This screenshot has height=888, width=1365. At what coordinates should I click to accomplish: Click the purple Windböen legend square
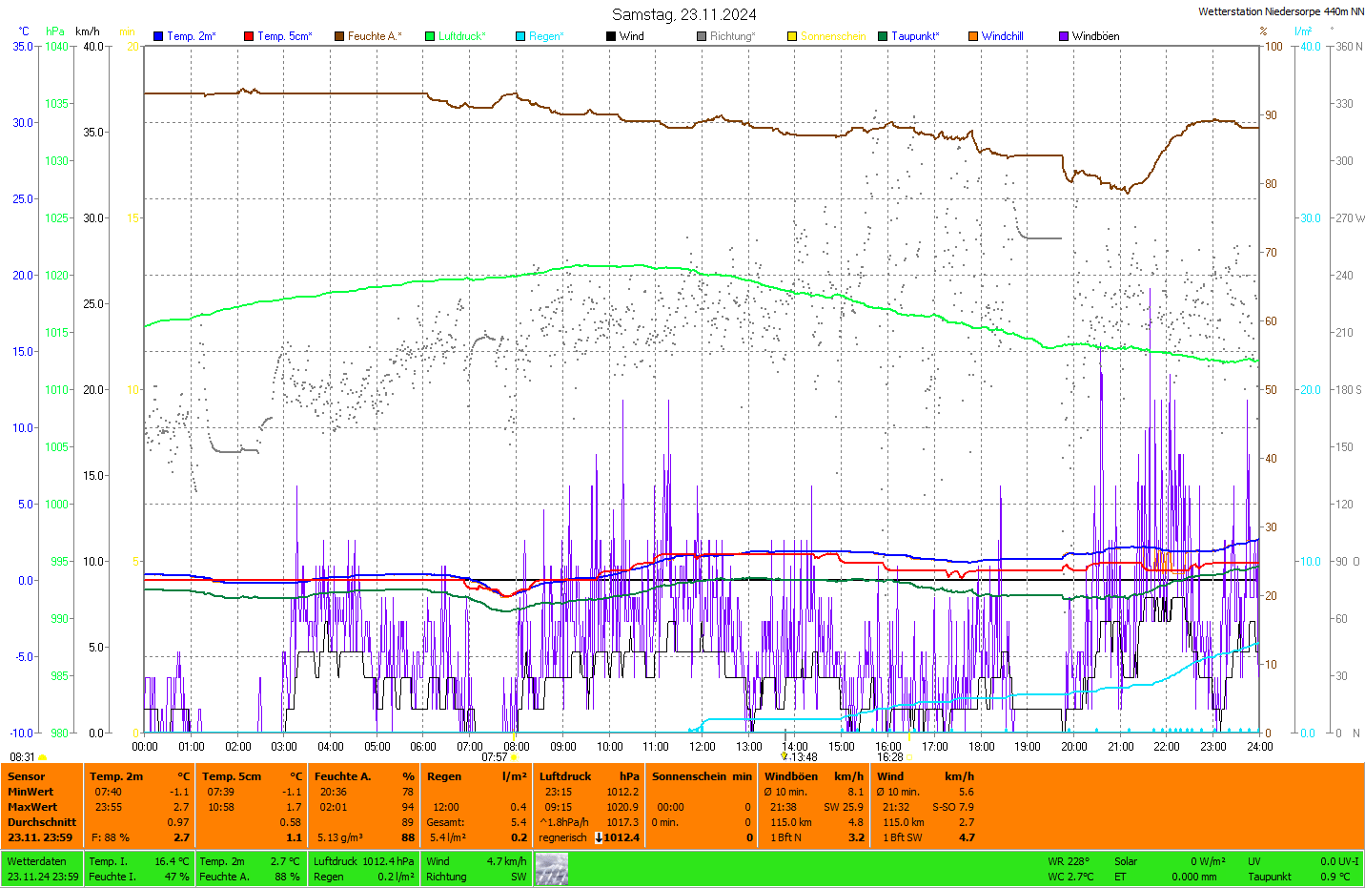coord(1064,36)
